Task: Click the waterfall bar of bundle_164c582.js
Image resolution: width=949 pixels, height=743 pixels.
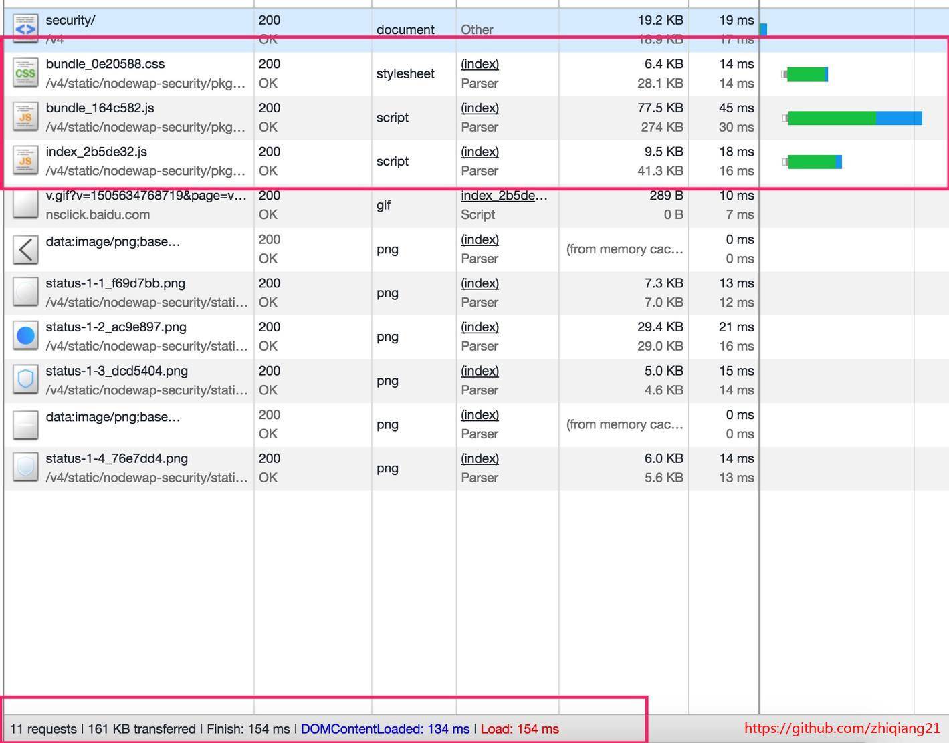Action: tap(854, 118)
